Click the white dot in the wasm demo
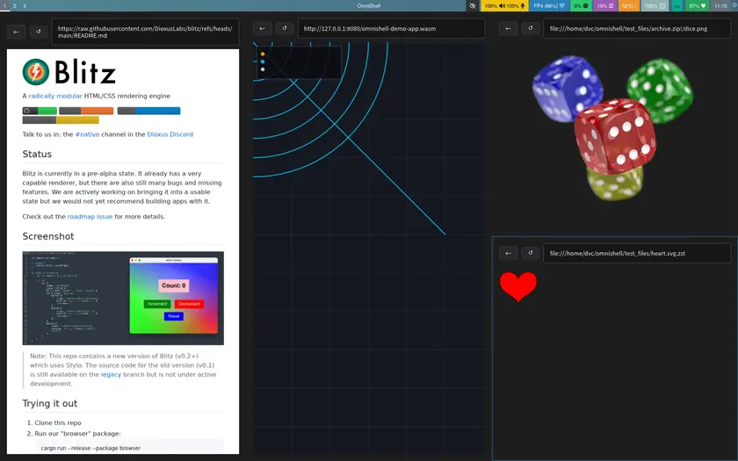Viewport: 738px width, 461px height. pyautogui.click(x=263, y=69)
